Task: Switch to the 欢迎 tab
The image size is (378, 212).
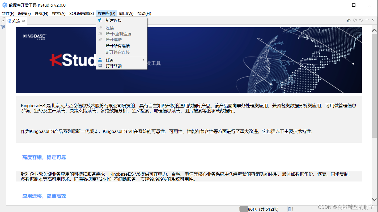Action: (16, 21)
